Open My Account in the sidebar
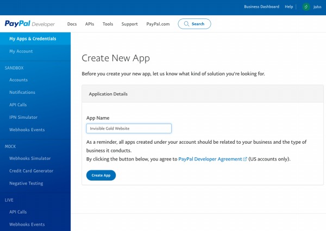 (21, 52)
